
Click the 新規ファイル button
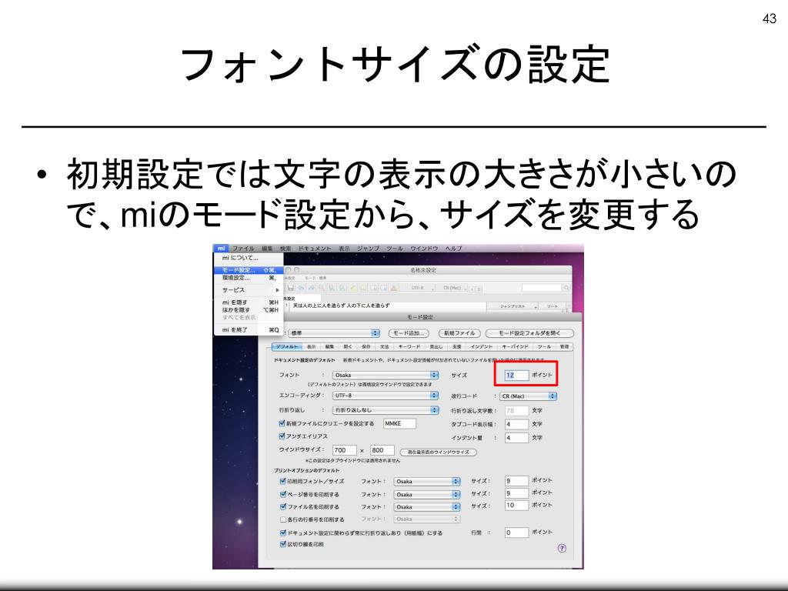460,333
